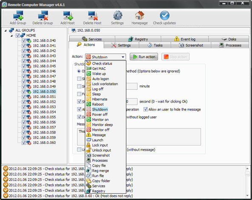
Task: Click the Processes icon in the list
Action: tap(88, 160)
